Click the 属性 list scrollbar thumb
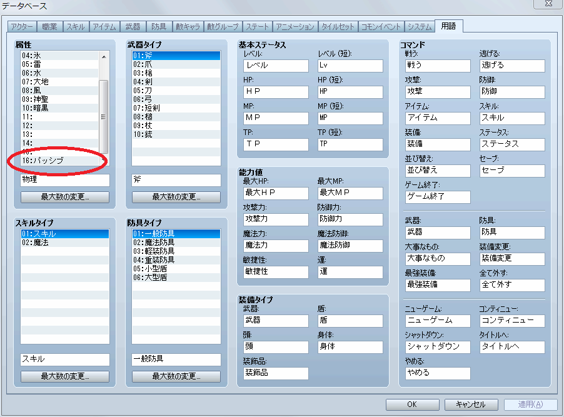Viewport: 564px width, 417px height. (104, 117)
